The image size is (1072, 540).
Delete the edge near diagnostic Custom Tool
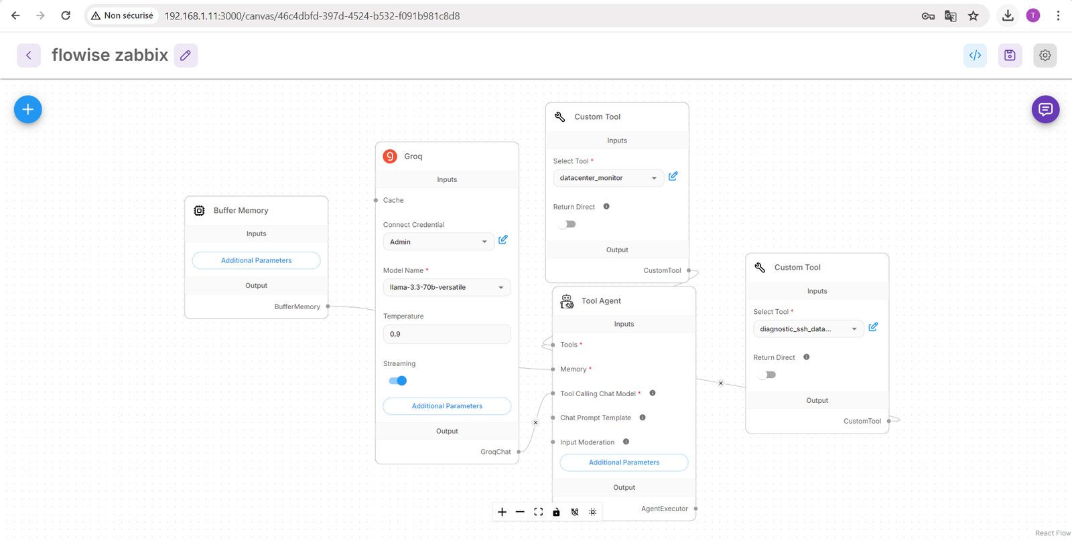click(721, 383)
